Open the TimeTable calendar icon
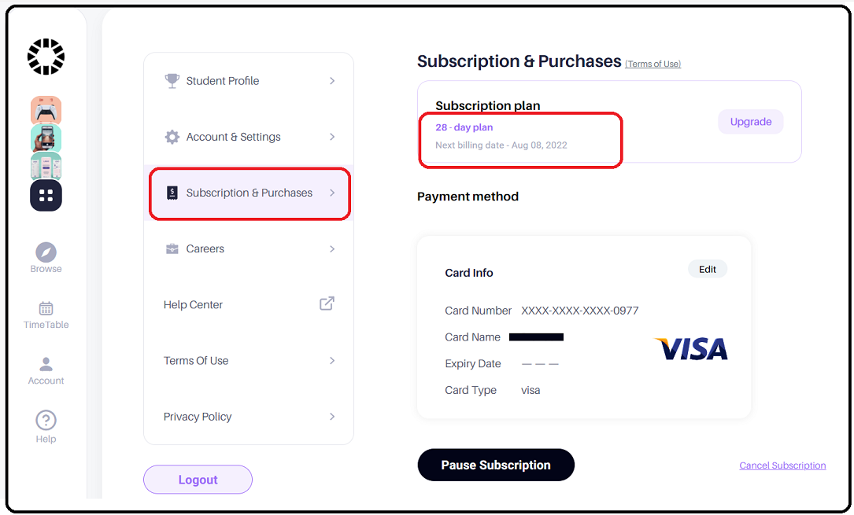854x515 pixels. point(46,308)
